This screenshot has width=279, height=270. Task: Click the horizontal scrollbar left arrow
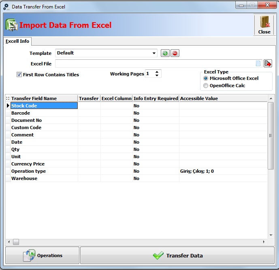pos(9,242)
